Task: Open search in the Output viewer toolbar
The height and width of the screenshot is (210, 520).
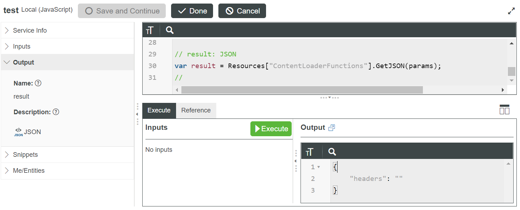Action: [332, 152]
